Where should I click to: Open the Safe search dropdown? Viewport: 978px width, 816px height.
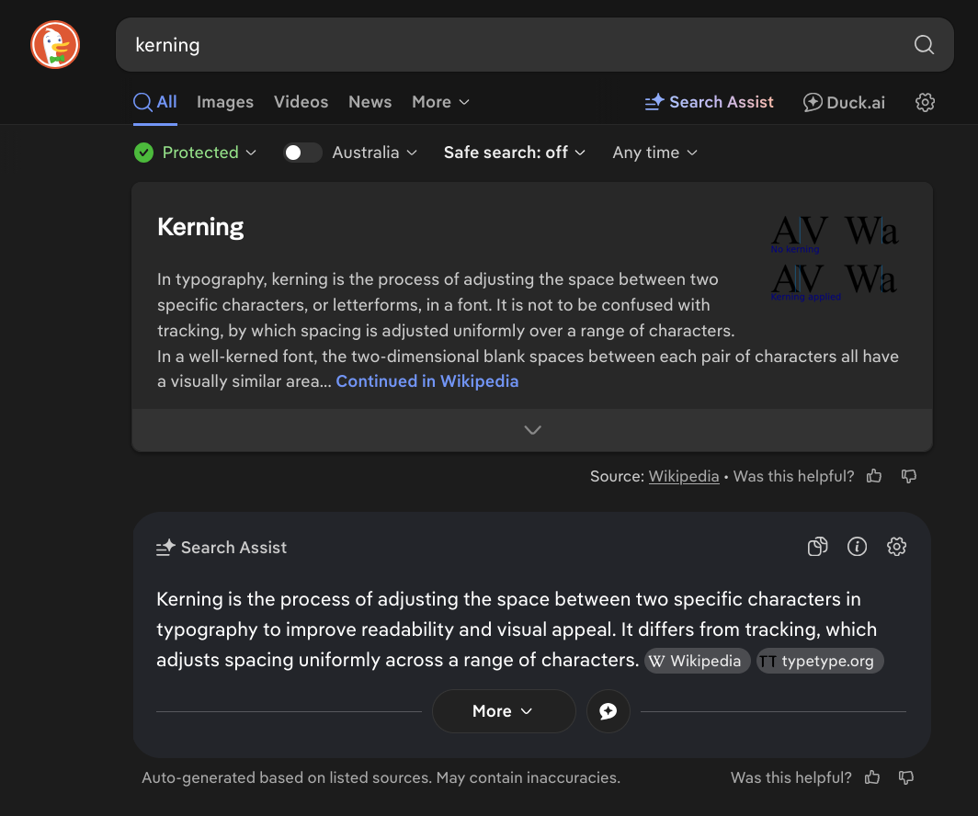click(515, 153)
